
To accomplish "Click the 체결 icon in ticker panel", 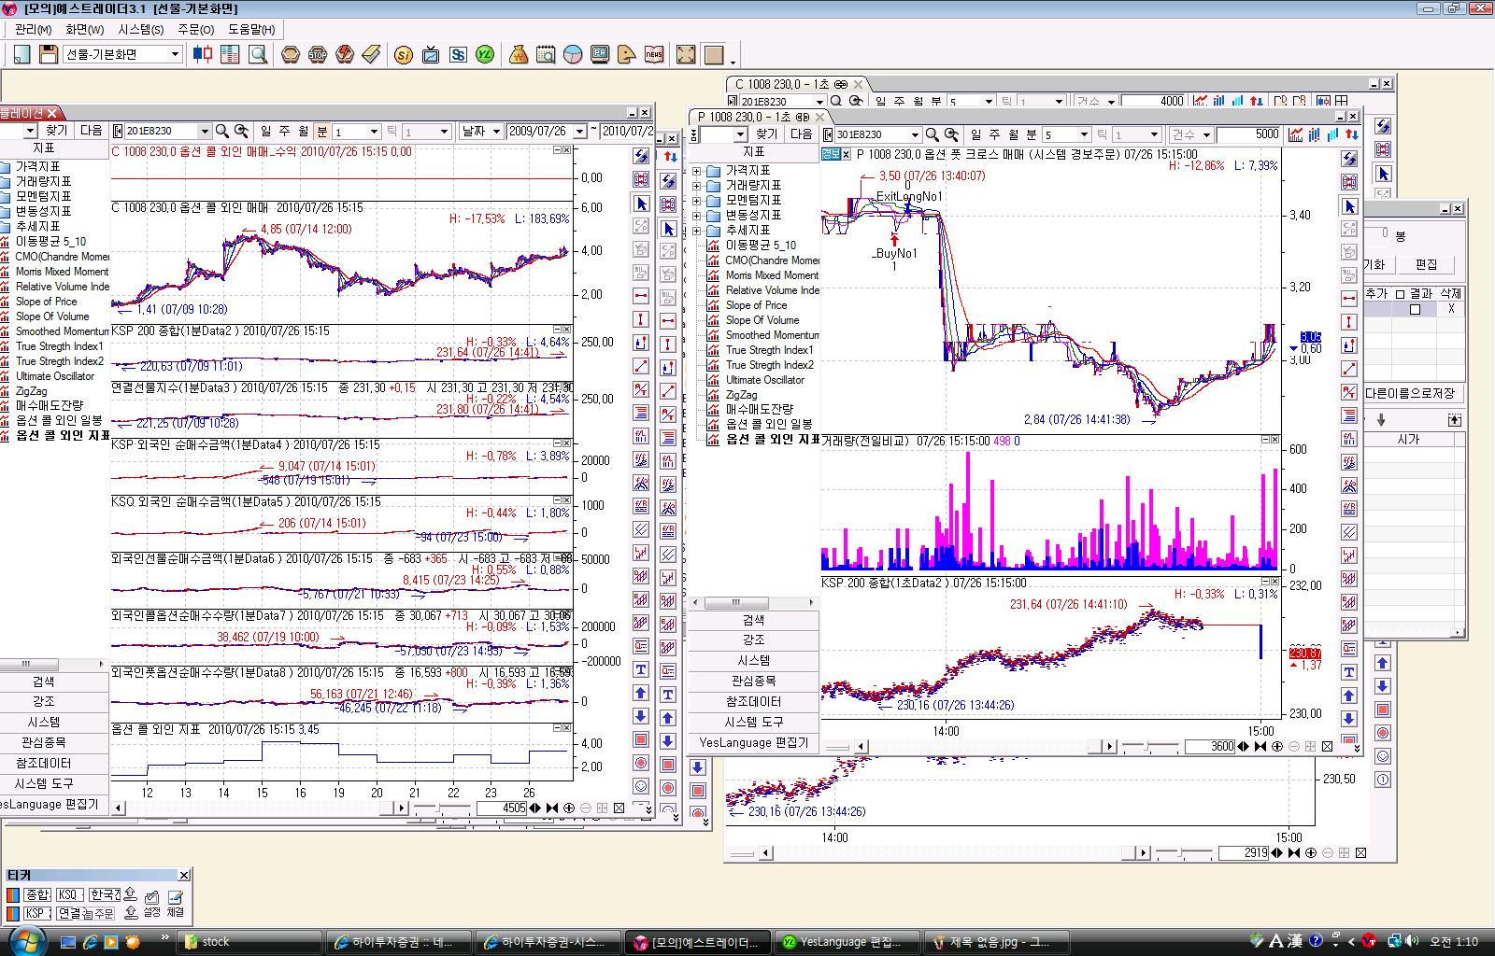I will (175, 902).
